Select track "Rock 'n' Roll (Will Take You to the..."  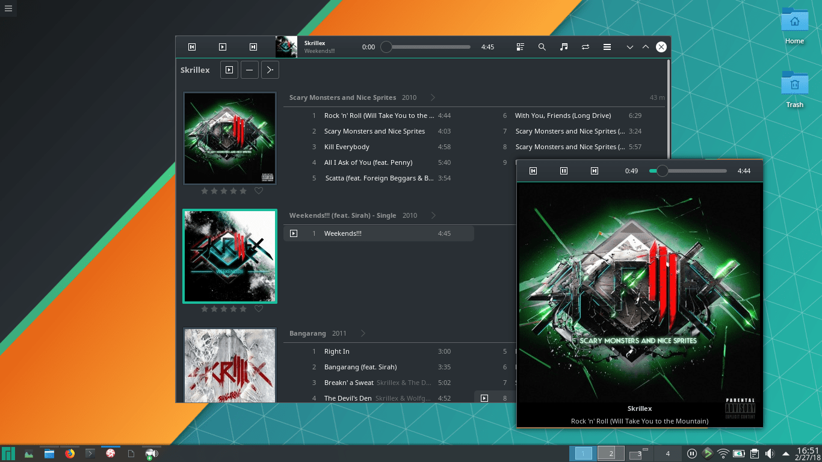[379, 115]
